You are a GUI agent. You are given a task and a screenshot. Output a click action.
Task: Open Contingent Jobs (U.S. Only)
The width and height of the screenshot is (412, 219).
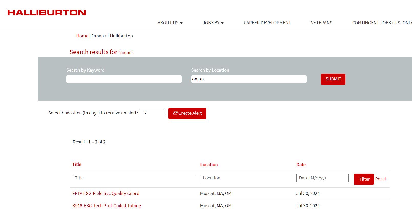point(382,23)
